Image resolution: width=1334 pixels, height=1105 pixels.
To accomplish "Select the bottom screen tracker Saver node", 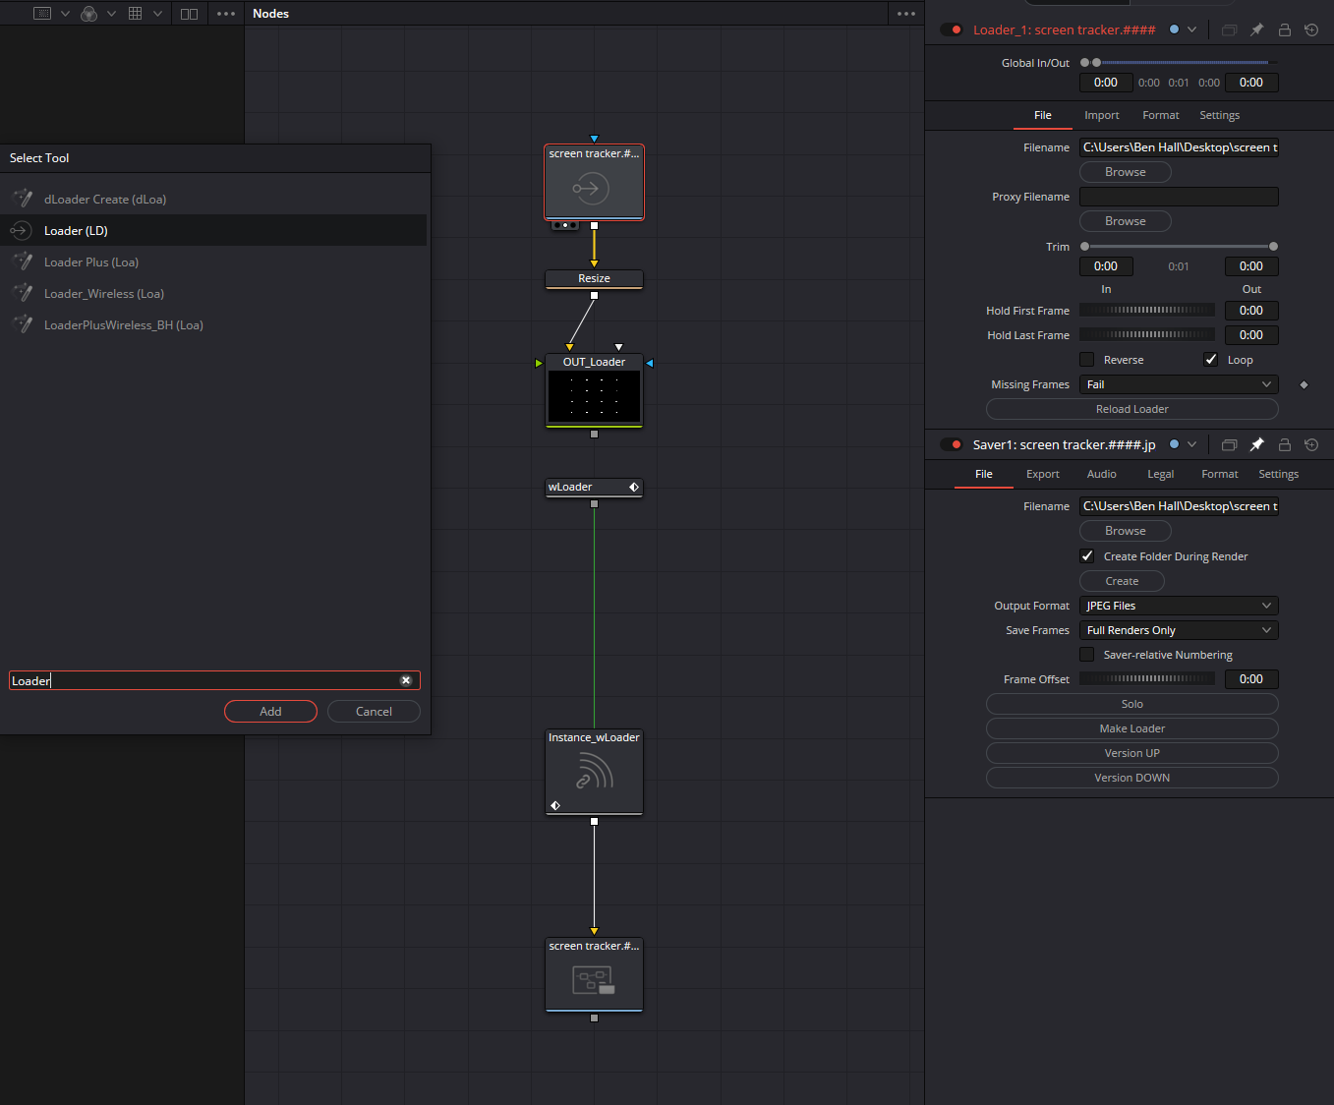I will (x=594, y=974).
